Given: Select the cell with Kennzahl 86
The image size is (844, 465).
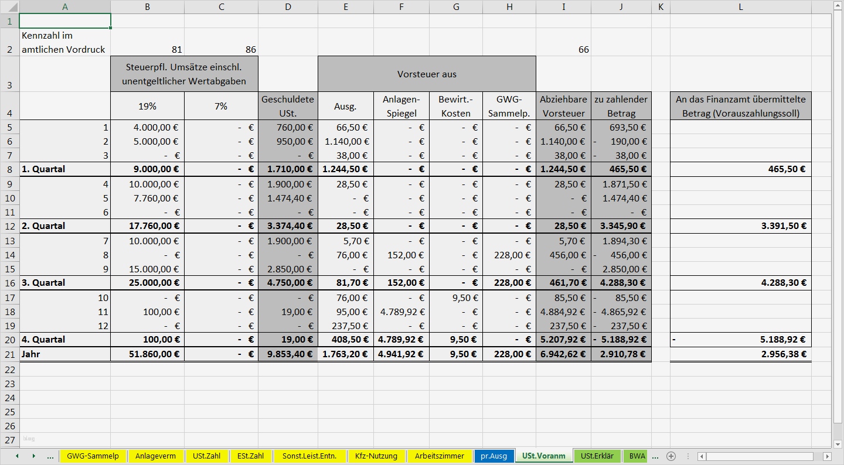Looking at the screenshot, I should pos(221,42).
